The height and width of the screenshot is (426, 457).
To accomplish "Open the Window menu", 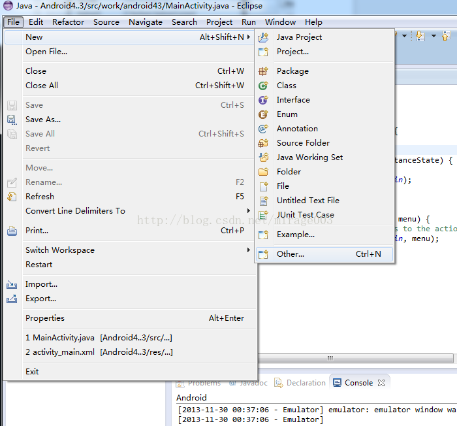I will point(280,22).
